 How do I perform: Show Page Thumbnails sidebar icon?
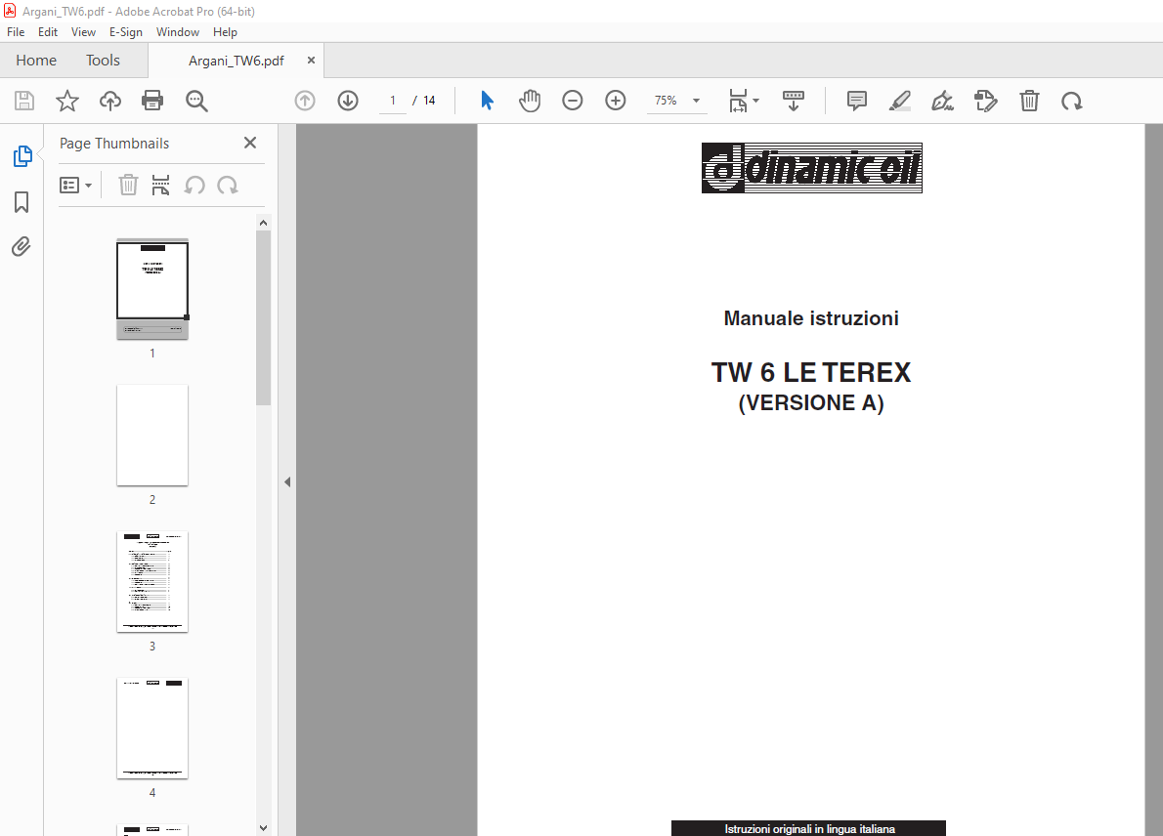(22, 156)
